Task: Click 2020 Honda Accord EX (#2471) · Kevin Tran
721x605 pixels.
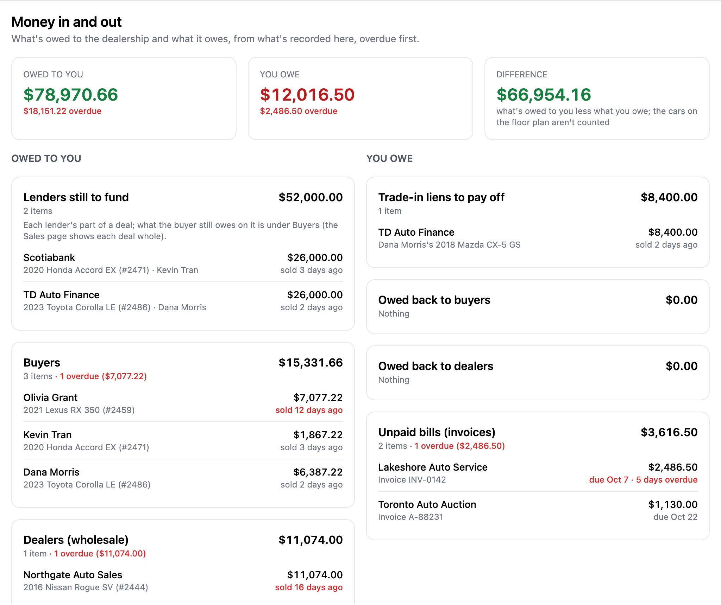Action: click(111, 270)
